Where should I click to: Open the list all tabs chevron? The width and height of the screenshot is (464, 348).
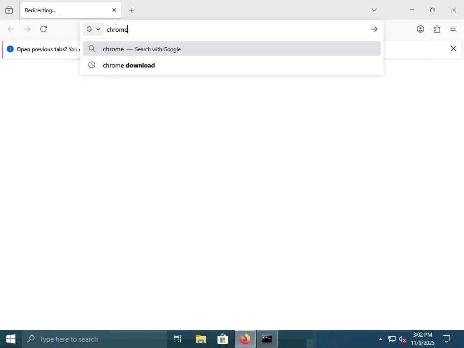coord(374,10)
